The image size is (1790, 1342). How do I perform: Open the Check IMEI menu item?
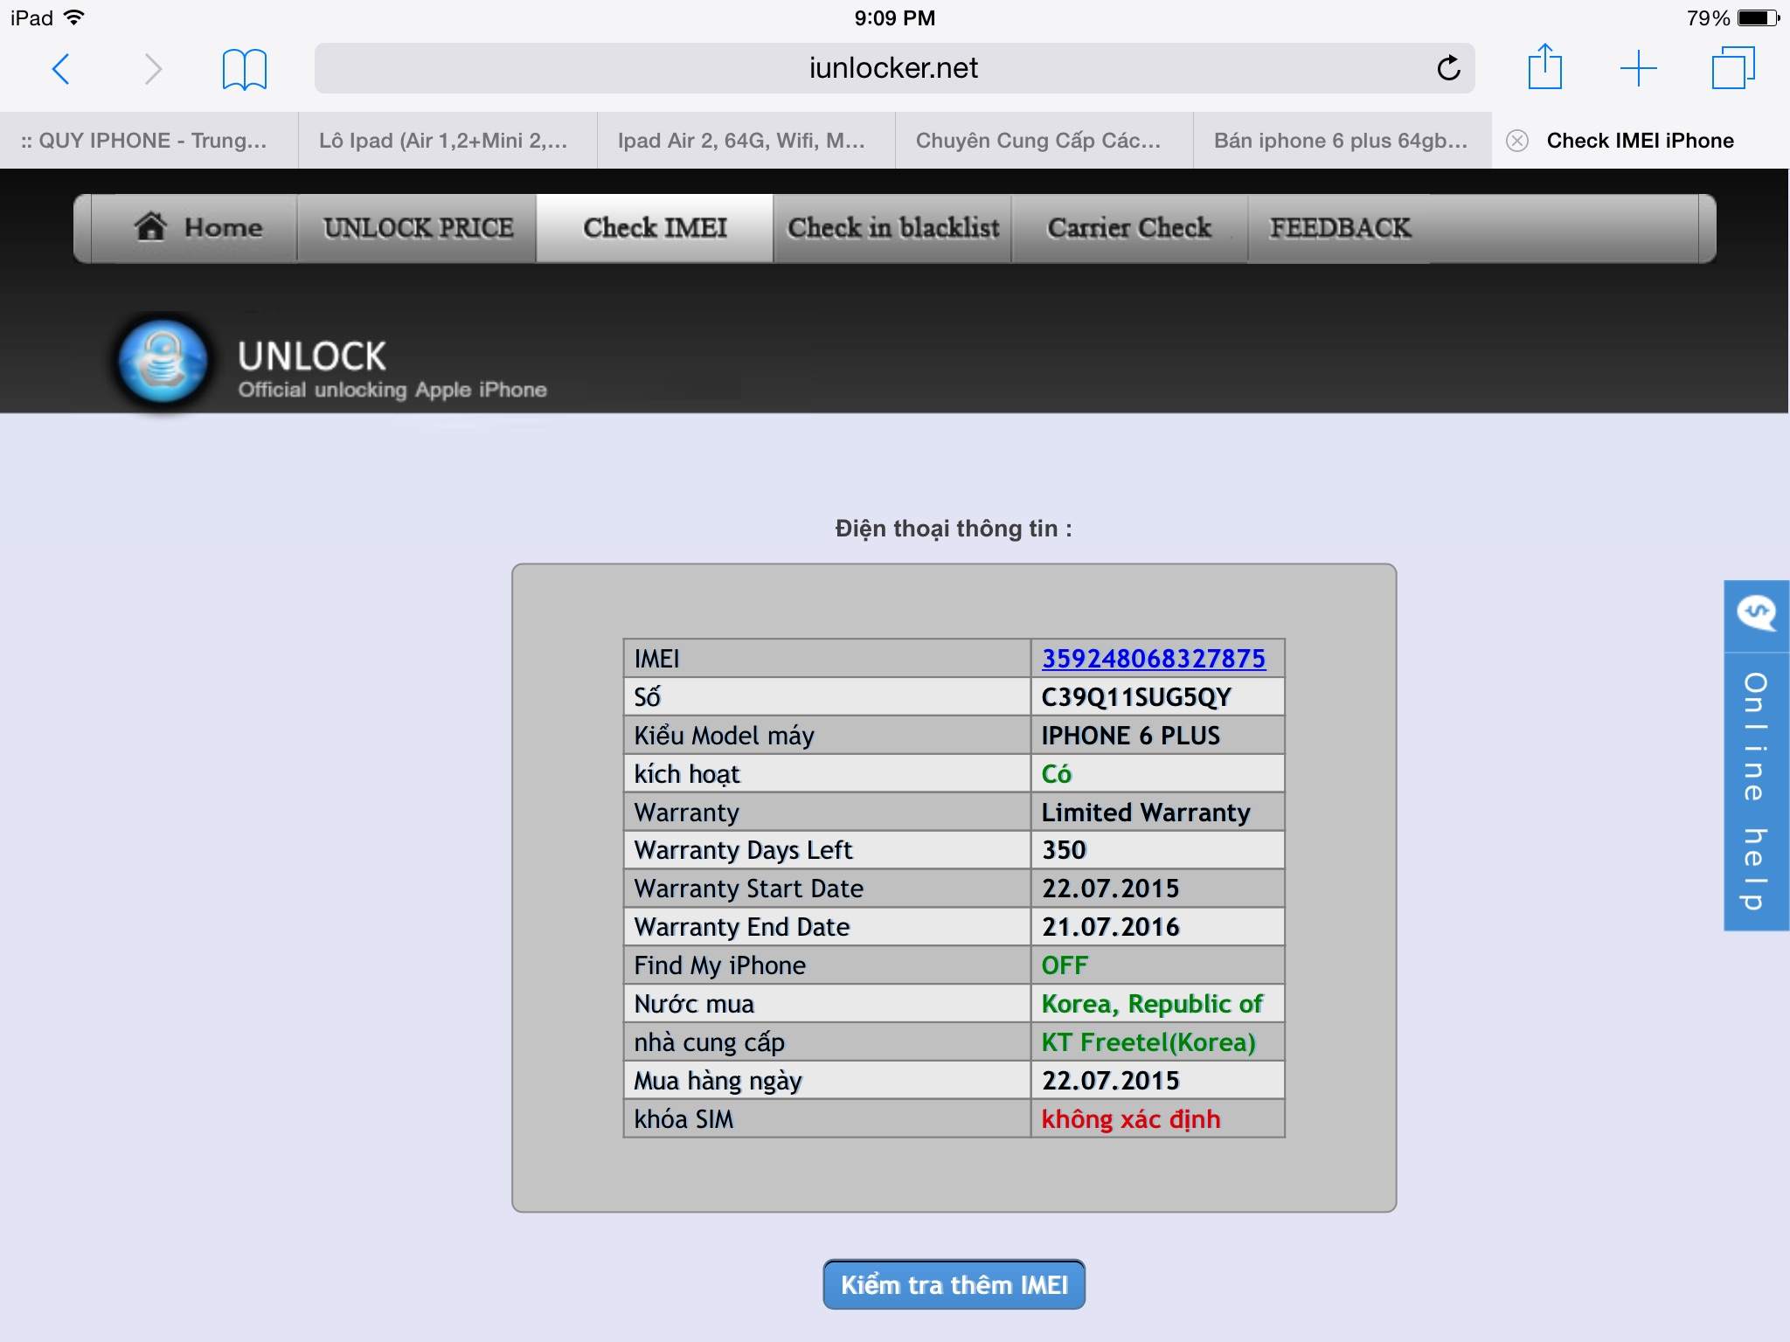click(x=655, y=228)
